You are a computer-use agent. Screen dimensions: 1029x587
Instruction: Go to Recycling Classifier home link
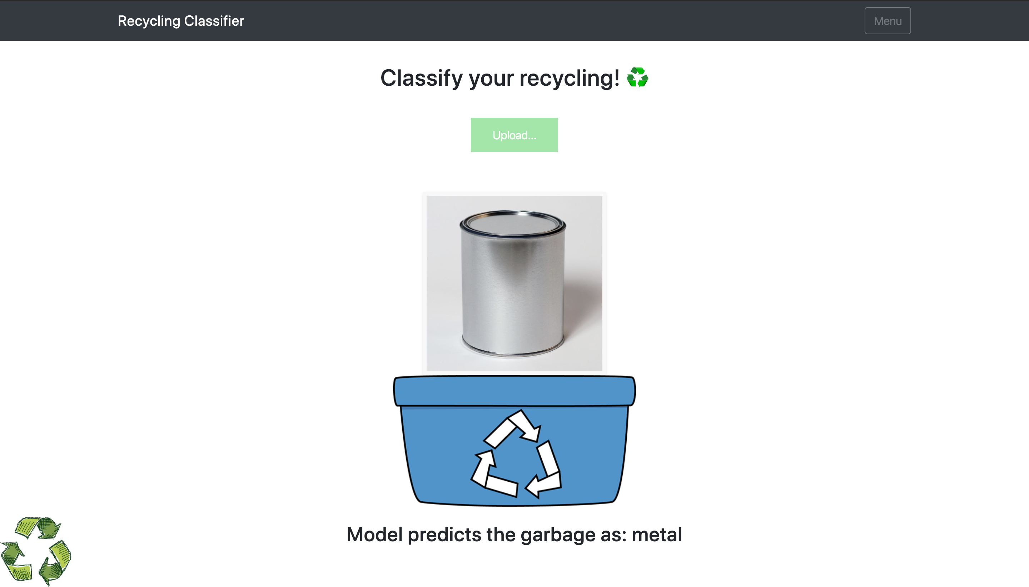pos(181,21)
